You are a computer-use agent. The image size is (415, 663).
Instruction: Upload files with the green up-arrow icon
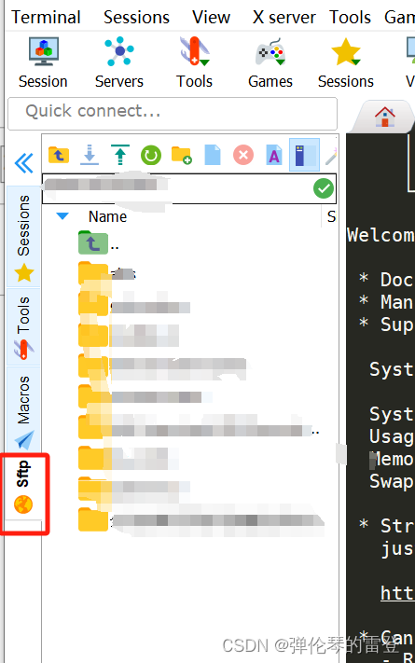point(120,155)
